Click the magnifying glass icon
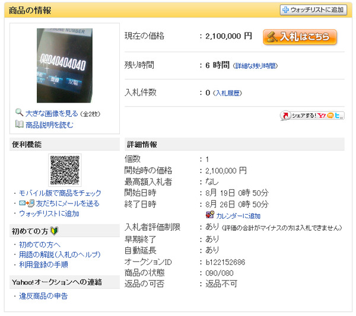Image resolution: width=356 pixels, height=316 pixels. click(x=19, y=113)
